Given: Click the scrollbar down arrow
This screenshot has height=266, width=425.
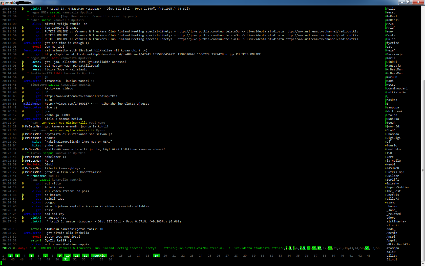Looking at the screenshot, I should tap(423, 264).
